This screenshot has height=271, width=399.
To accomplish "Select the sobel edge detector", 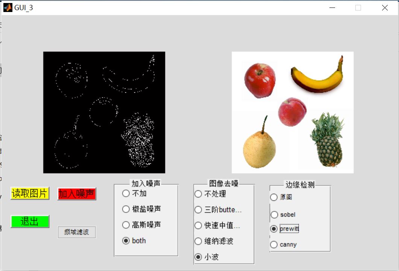I will (274, 214).
